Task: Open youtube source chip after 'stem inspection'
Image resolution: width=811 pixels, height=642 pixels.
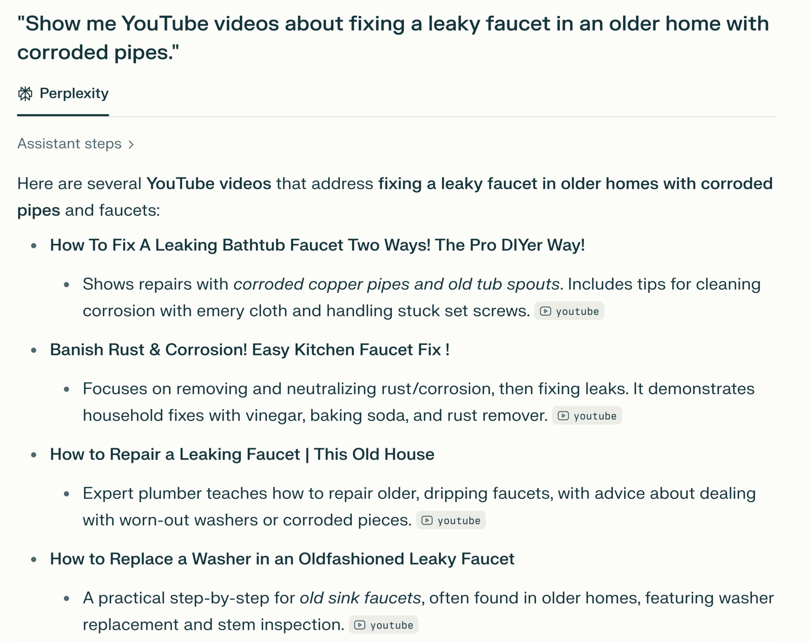Action: [384, 625]
